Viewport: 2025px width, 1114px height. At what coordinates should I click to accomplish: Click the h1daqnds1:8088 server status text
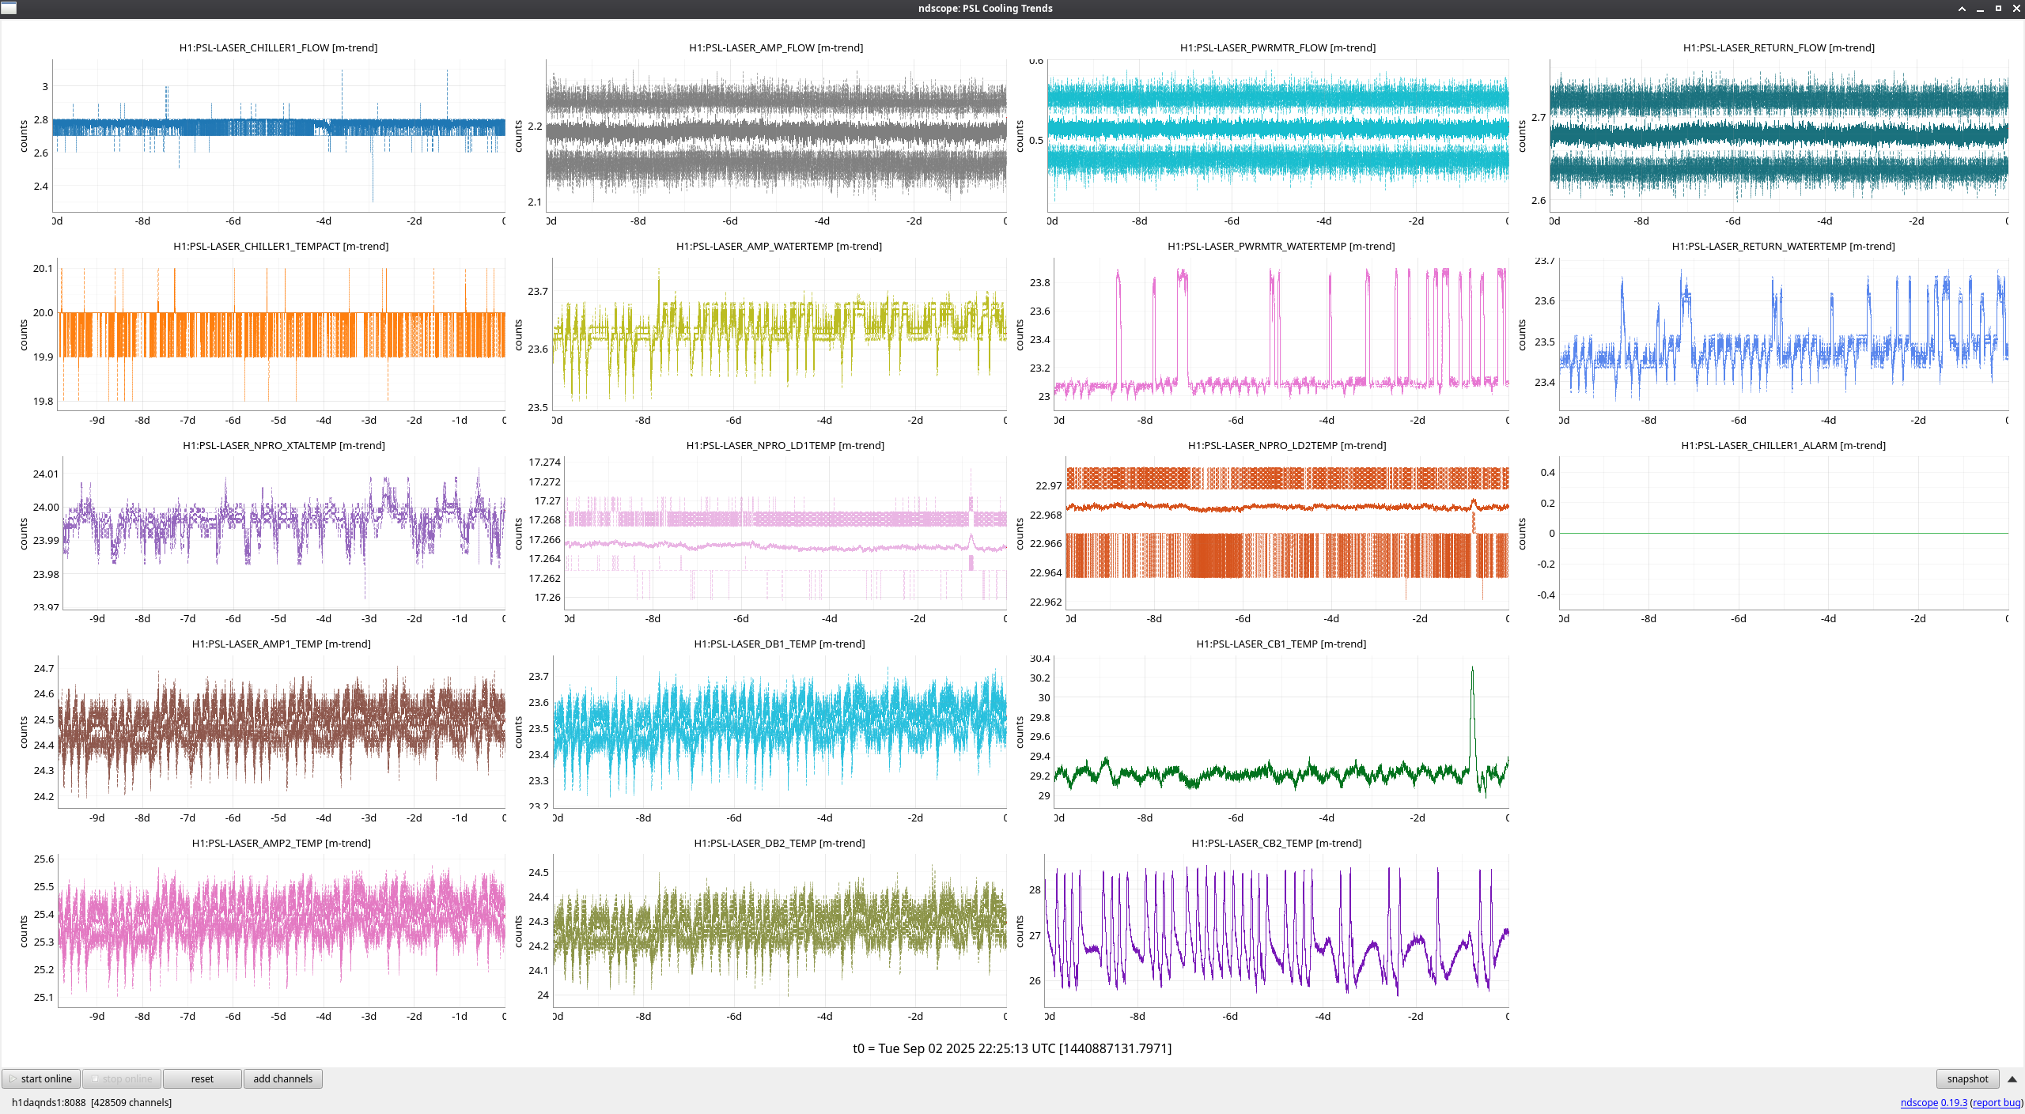click(48, 1102)
